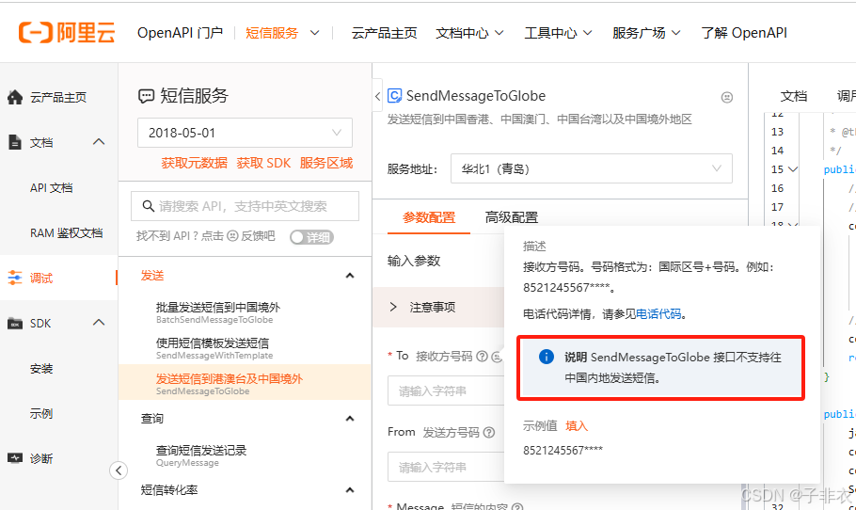Focus the To 接收方号码 input

tap(446, 390)
